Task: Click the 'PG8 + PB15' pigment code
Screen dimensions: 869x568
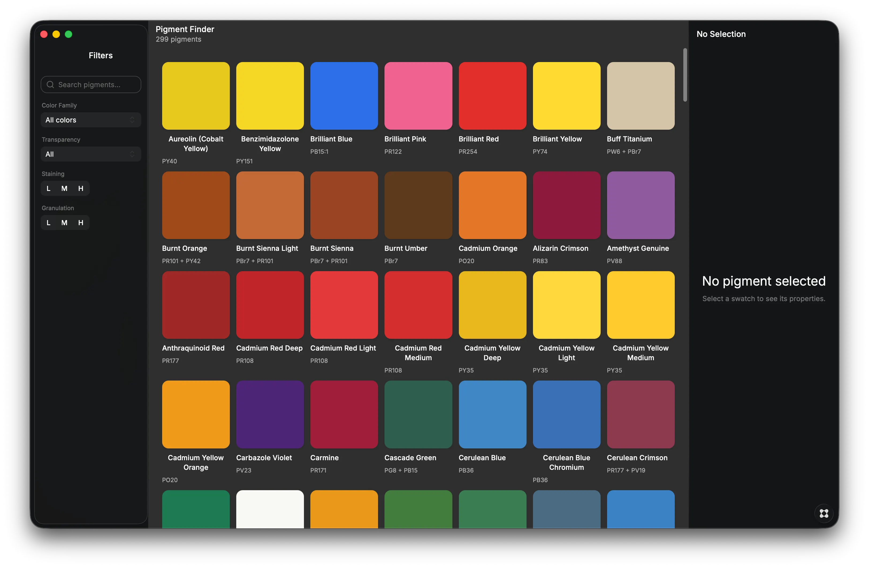Action: click(x=401, y=470)
